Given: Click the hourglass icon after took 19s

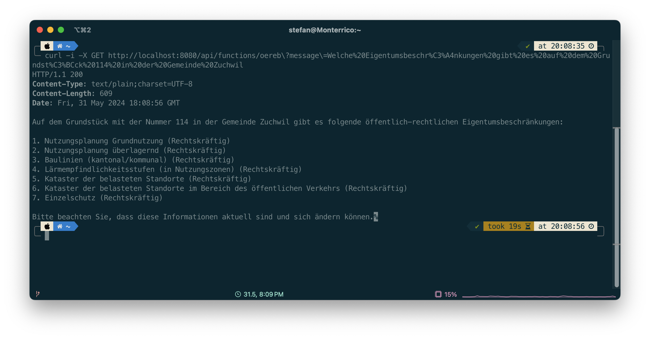Looking at the screenshot, I should 528,226.
